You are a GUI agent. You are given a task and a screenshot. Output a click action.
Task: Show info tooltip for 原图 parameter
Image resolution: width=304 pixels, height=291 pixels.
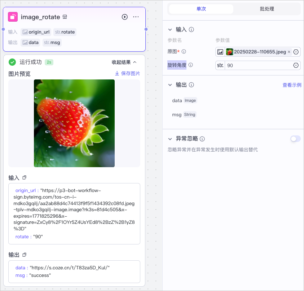click(x=184, y=51)
